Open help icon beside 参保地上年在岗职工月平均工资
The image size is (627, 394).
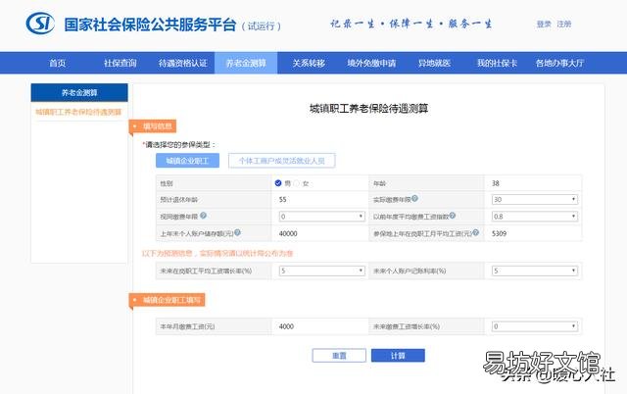(x=475, y=232)
